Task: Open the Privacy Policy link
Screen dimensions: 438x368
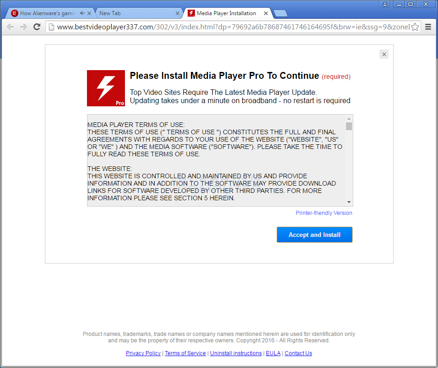Action: [x=143, y=353]
